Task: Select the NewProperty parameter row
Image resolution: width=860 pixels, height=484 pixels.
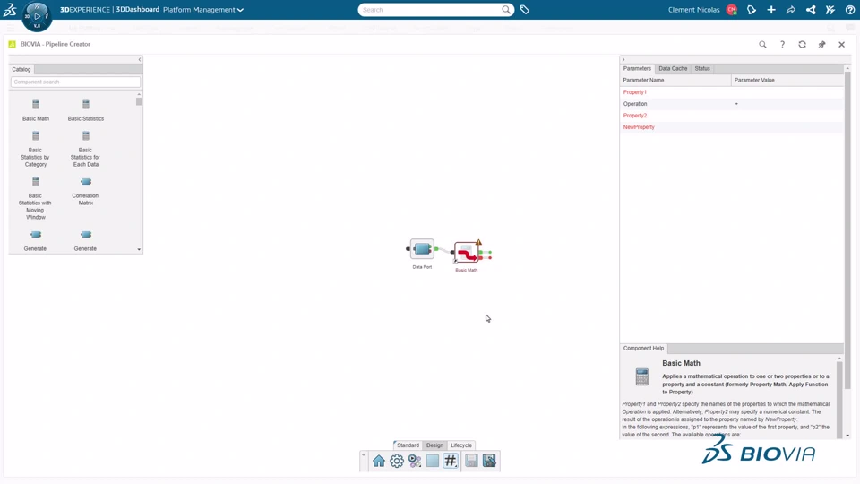Action: pos(732,126)
